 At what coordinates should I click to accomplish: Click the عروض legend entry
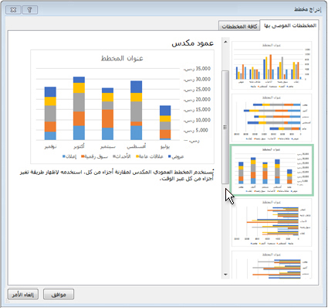(176, 156)
